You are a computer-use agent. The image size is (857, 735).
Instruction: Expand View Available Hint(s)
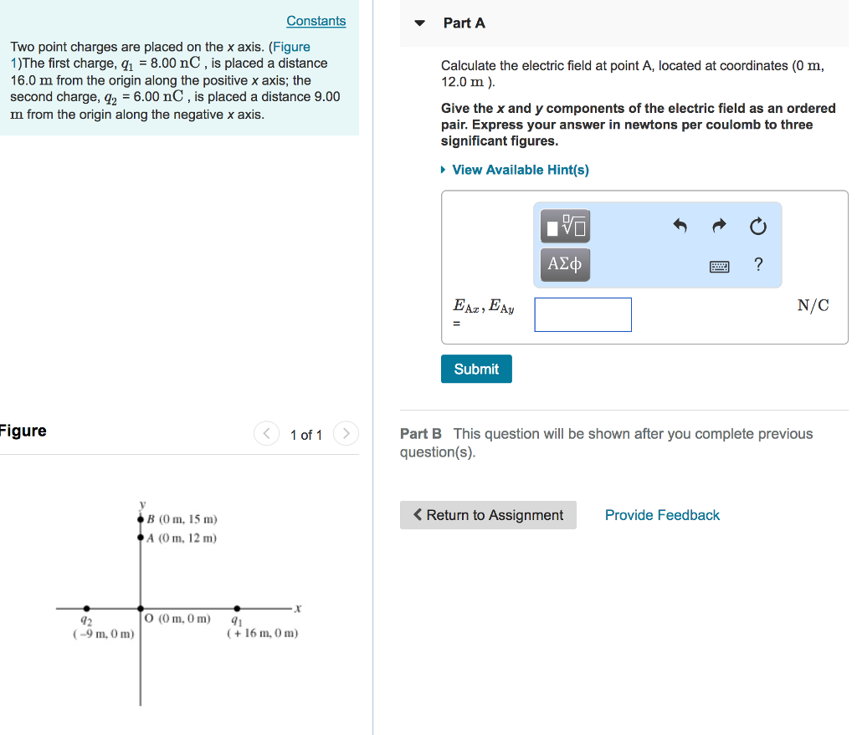pos(519,169)
